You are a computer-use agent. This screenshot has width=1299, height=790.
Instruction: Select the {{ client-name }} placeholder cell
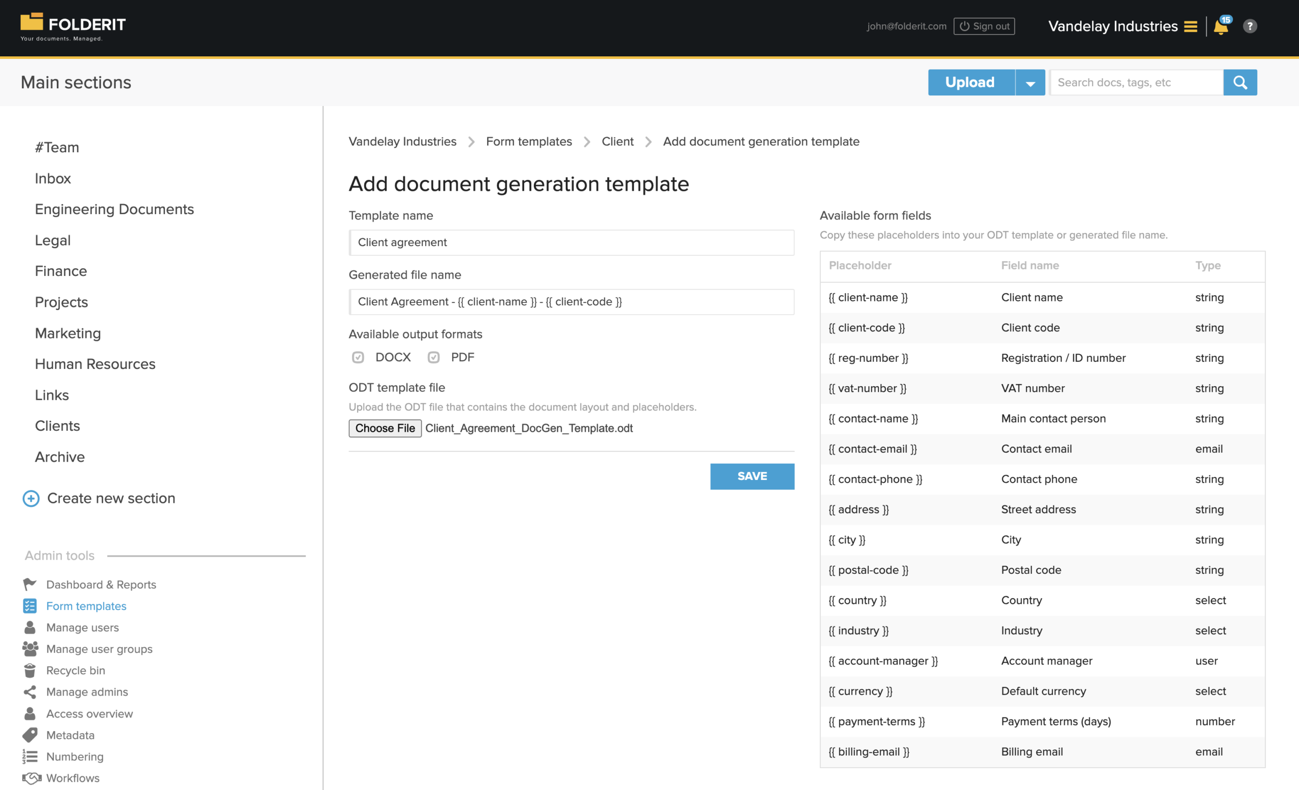click(x=868, y=297)
